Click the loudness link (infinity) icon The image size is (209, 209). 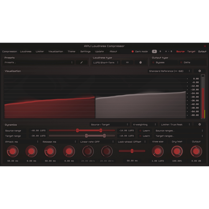pyautogui.click(x=127, y=62)
